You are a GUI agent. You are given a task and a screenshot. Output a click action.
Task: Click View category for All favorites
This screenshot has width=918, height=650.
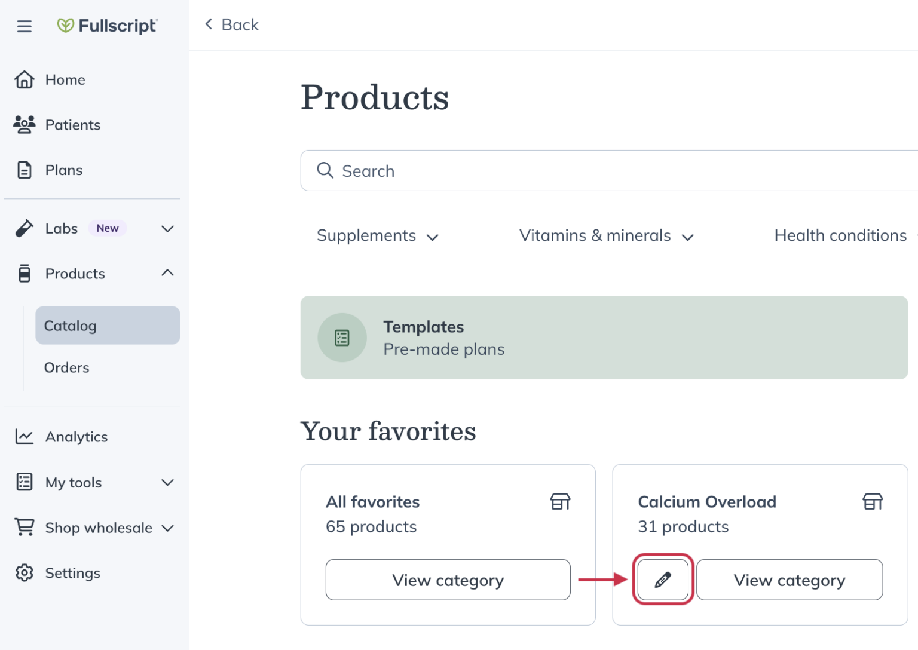click(x=448, y=580)
